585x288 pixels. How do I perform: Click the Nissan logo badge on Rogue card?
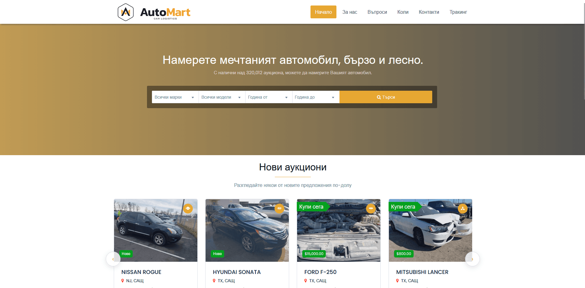pyautogui.click(x=188, y=208)
